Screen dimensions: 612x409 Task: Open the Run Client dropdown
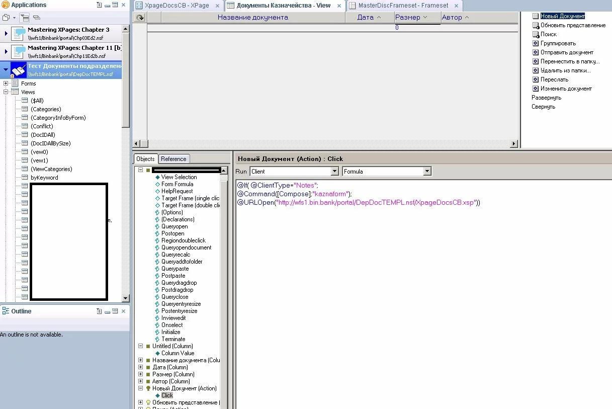point(334,172)
